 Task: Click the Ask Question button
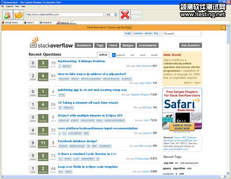point(190,45)
